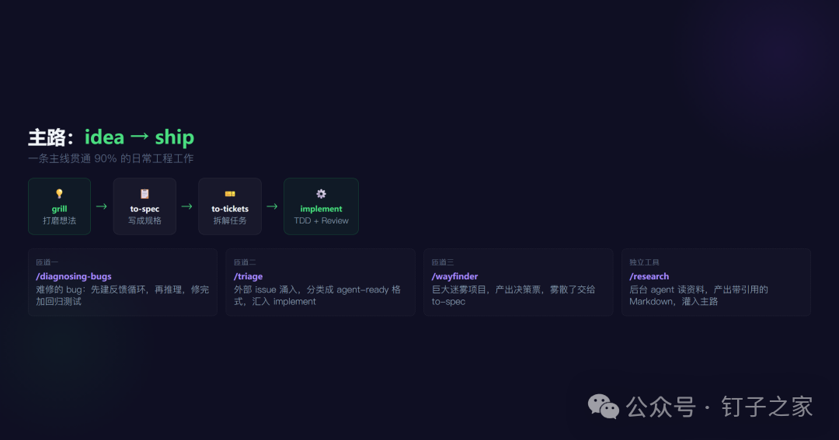Viewport: 839px width, 440px height.
Task: Click the 匝道二 lane label
Action: 245,262
